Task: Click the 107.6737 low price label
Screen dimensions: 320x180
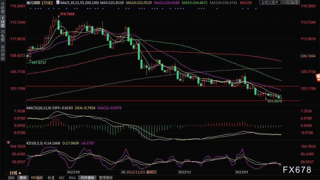Action: (x=39, y=63)
